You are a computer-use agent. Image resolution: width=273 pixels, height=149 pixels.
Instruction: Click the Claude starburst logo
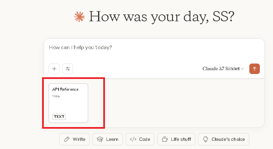[79, 17]
